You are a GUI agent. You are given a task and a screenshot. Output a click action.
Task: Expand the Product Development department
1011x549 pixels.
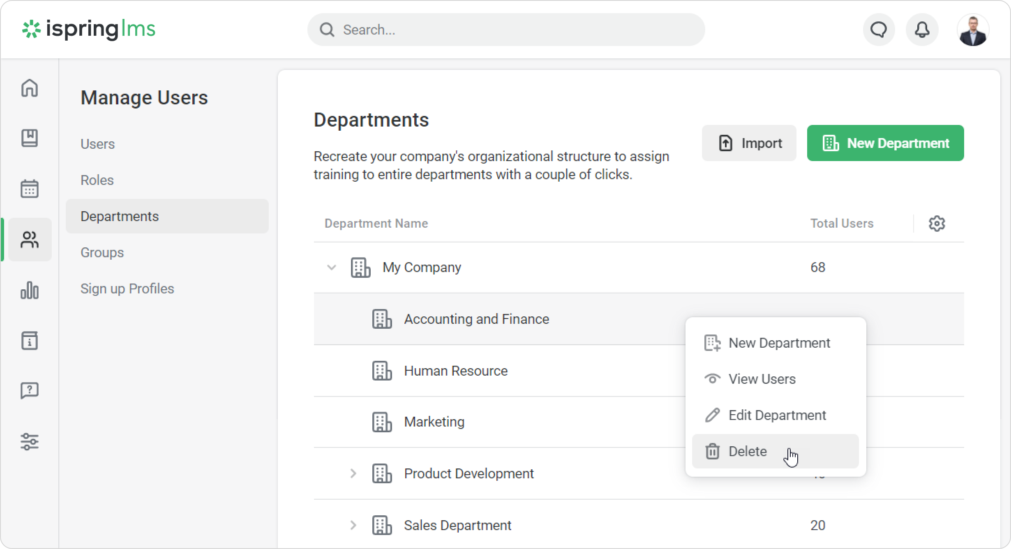(353, 473)
